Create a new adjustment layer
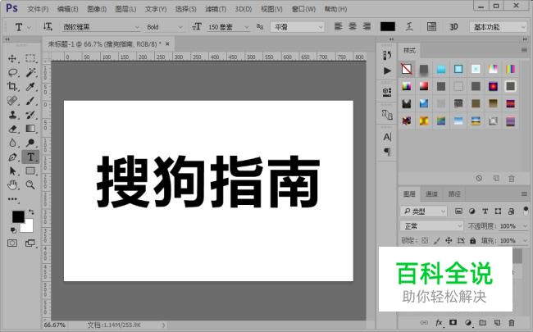 coord(468,322)
